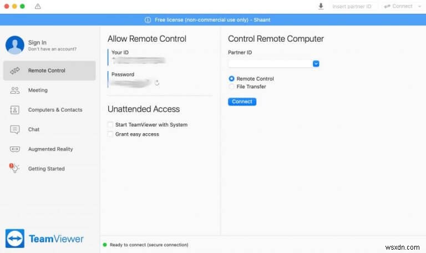Screen dimensions: 426x253
Task: Click the Augmented Reality headset icon
Action: pyautogui.click(x=14, y=149)
